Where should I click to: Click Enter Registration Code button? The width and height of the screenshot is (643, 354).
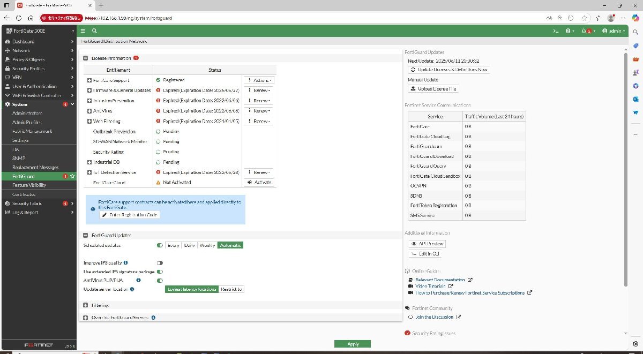point(130,215)
